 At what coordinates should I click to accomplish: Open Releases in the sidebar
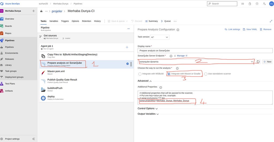(x=9, y=59)
